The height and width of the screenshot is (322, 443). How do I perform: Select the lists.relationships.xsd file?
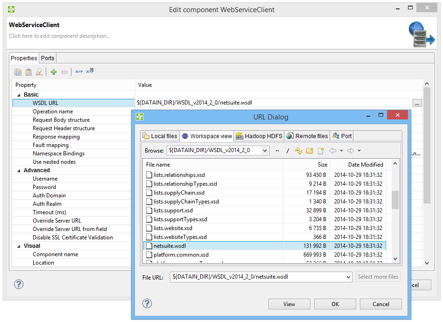pos(265,175)
